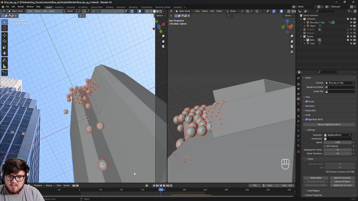Open Output properties tab
This screenshot has width=358, height=201.
(x=299, y=89)
